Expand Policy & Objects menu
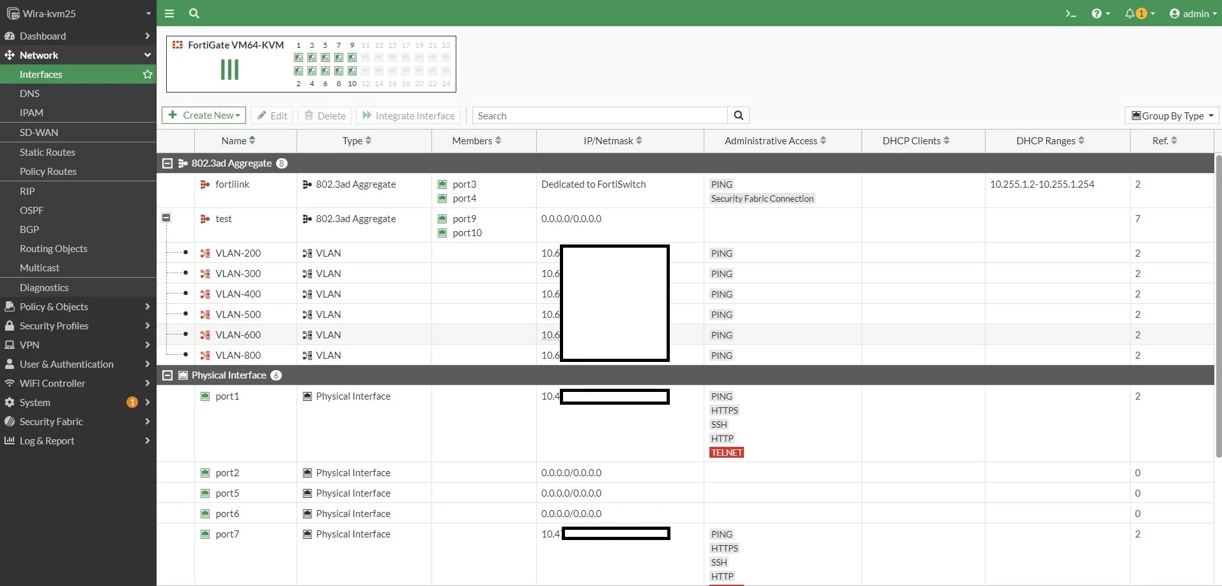 [x=78, y=306]
